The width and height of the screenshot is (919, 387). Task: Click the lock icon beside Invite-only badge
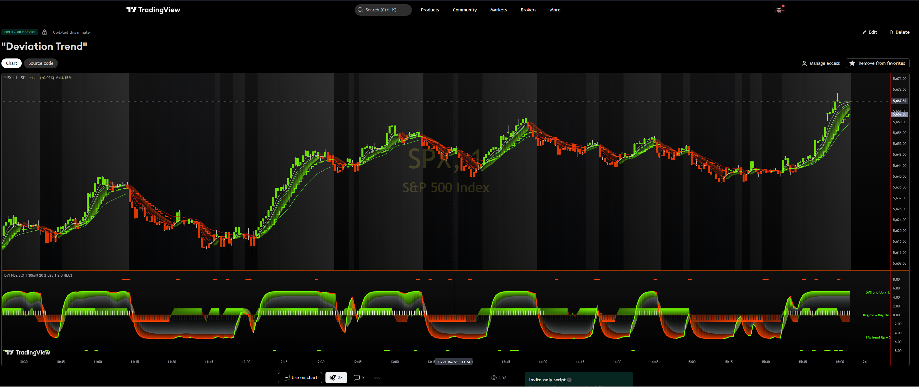pos(45,32)
